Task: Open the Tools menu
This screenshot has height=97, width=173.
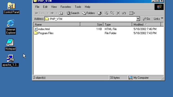Action: pyautogui.click(x=78, y=7)
